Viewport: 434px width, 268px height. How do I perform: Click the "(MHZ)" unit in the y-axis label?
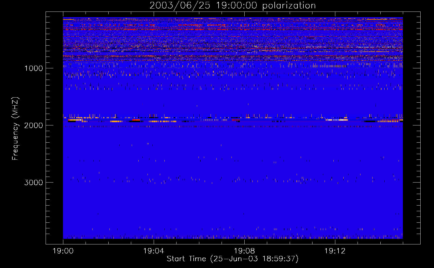pyautogui.click(x=15, y=108)
